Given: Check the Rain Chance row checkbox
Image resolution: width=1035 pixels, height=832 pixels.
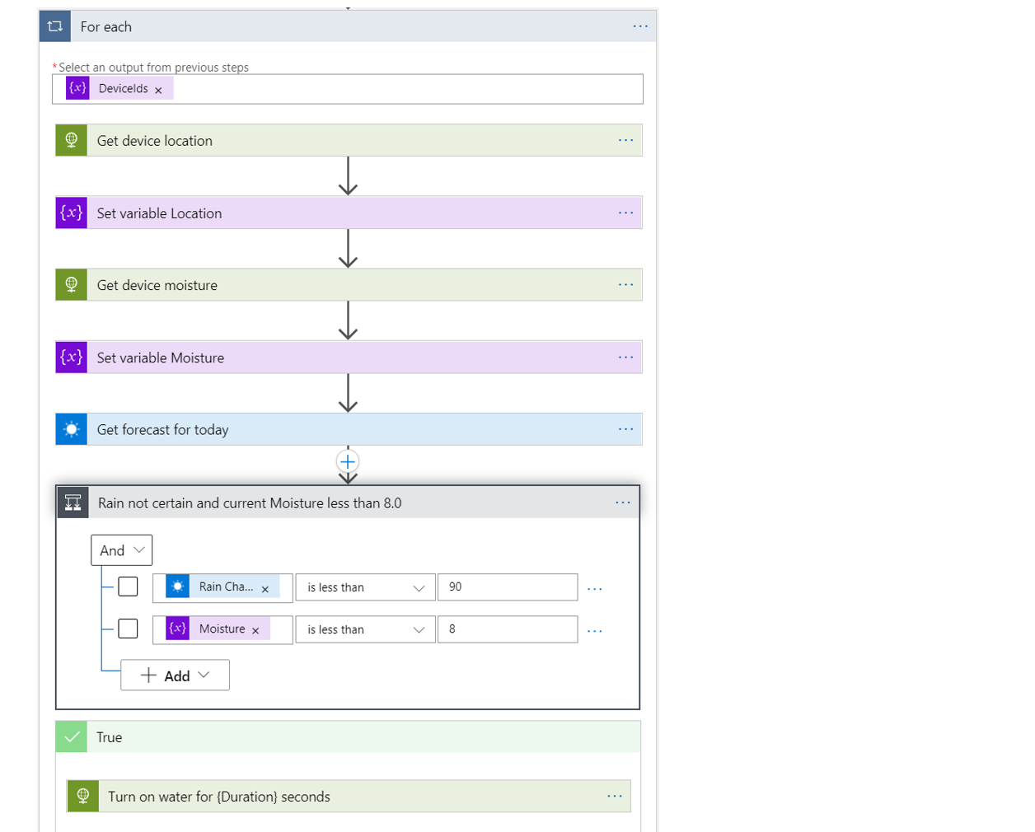Looking at the screenshot, I should click(x=128, y=587).
